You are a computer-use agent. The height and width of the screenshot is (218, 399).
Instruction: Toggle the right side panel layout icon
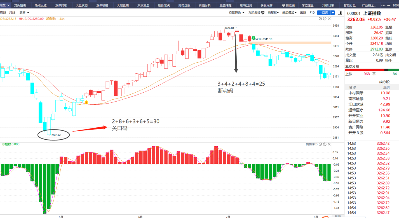point(340,13)
